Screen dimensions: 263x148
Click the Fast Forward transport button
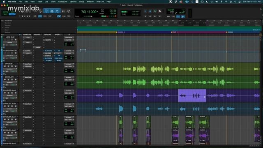coord(155,16)
